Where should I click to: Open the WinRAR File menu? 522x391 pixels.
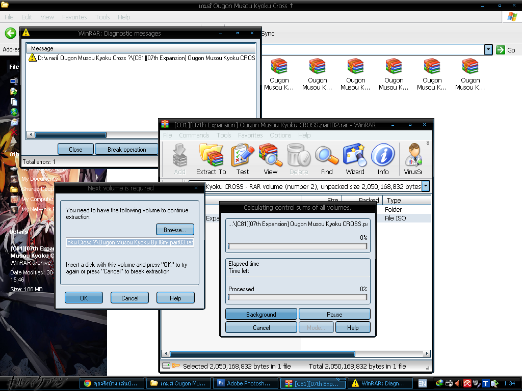tap(167, 135)
